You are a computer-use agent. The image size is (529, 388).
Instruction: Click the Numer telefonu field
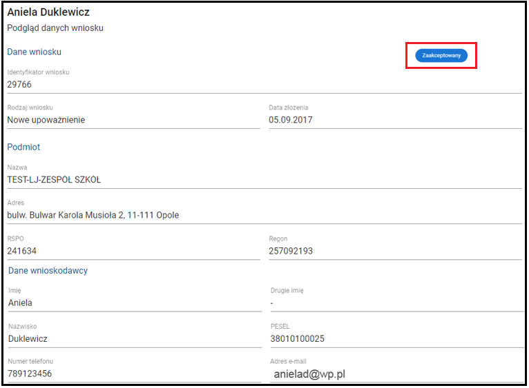[x=134, y=374]
